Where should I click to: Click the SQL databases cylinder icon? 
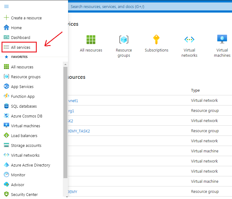pyautogui.click(x=6, y=106)
